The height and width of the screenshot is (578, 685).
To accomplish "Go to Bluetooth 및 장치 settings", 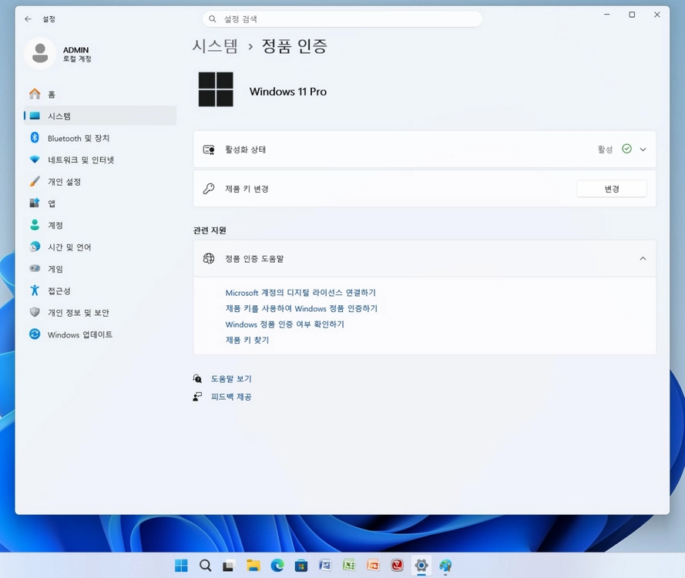I will (x=100, y=138).
